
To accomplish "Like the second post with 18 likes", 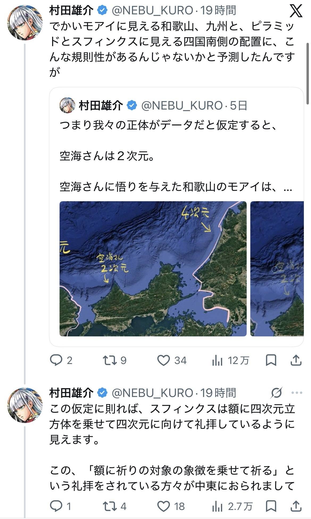I will tap(171, 506).
